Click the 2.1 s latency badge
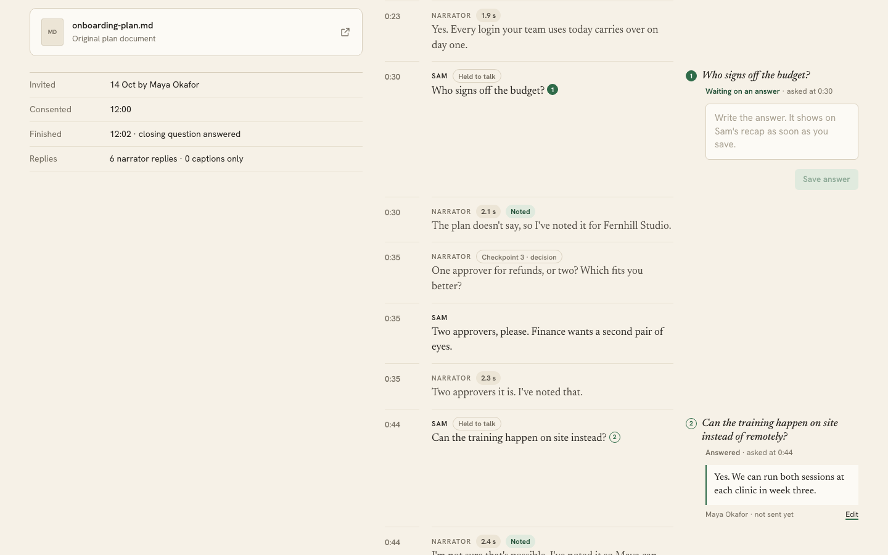This screenshot has height=555, width=888. pos(488,212)
